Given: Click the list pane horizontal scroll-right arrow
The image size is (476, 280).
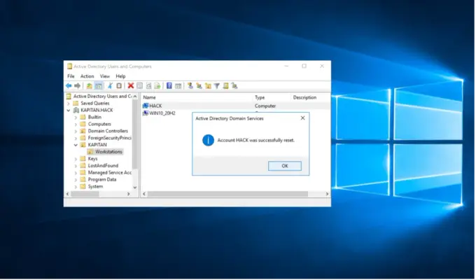Looking at the screenshot, I should click(x=327, y=194).
